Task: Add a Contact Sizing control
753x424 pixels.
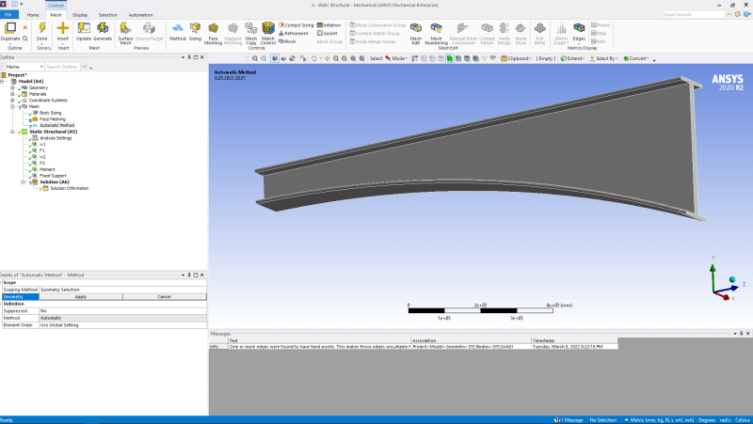Action: coord(296,25)
